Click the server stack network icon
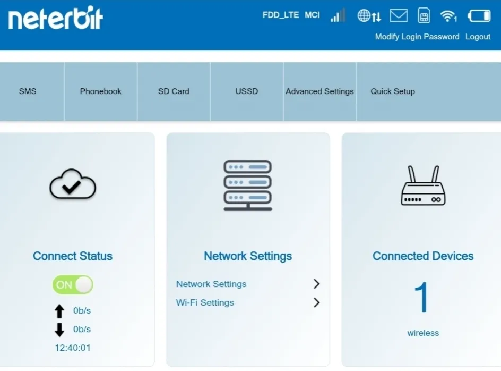Screen dimensions: 501x371 point(248,186)
